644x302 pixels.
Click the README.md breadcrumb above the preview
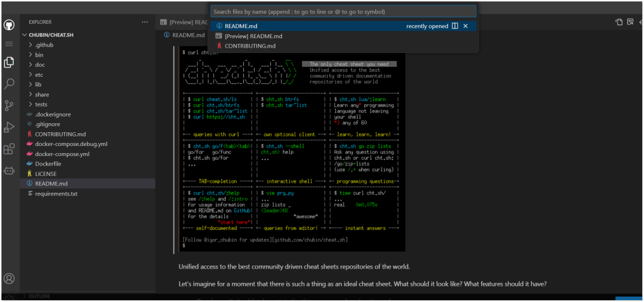(x=184, y=35)
